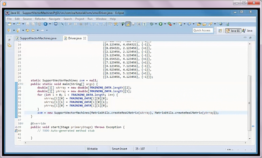The height and width of the screenshot is (158, 262).
Task: Open the Source menu
Action: (x=27, y=19)
